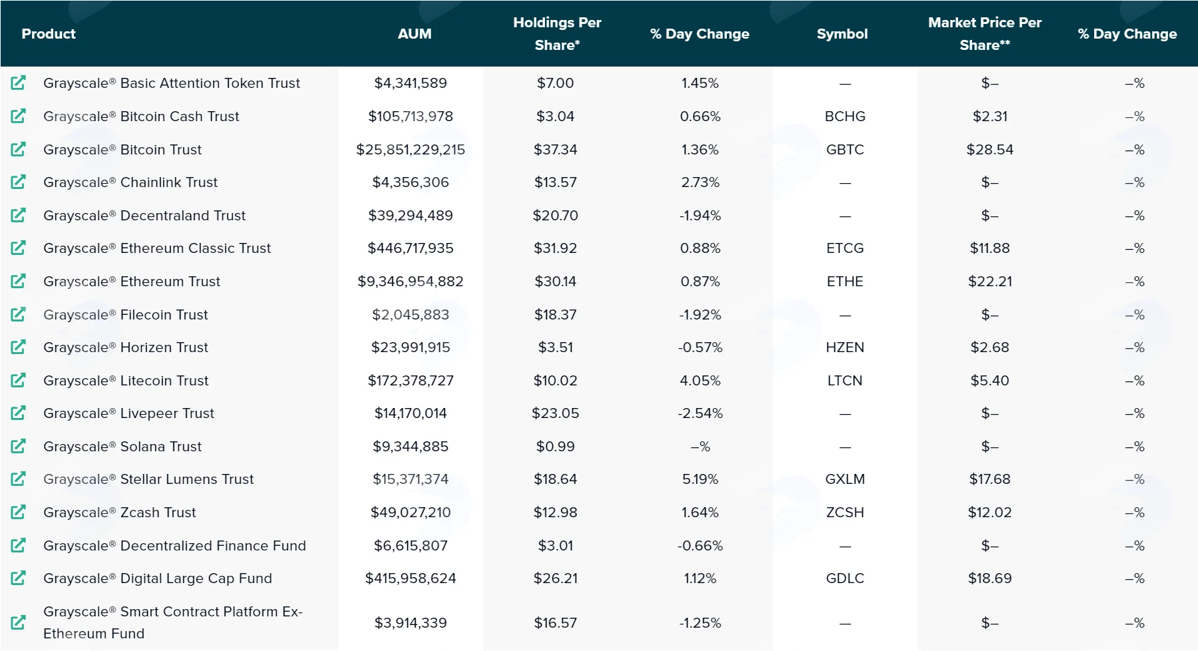Open Grayscale Ethereum Classic Trust link
This screenshot has height=651, width=1198.
157,248
